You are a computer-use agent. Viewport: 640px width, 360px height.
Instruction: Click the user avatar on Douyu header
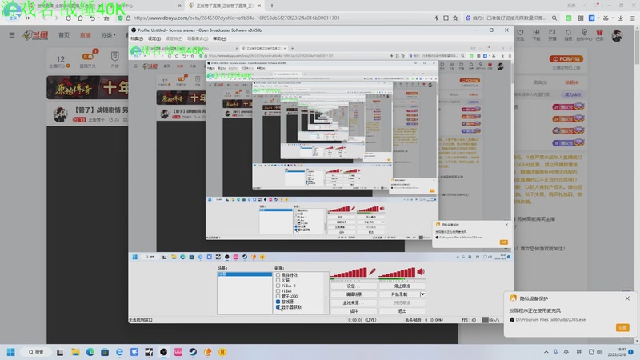617,35
